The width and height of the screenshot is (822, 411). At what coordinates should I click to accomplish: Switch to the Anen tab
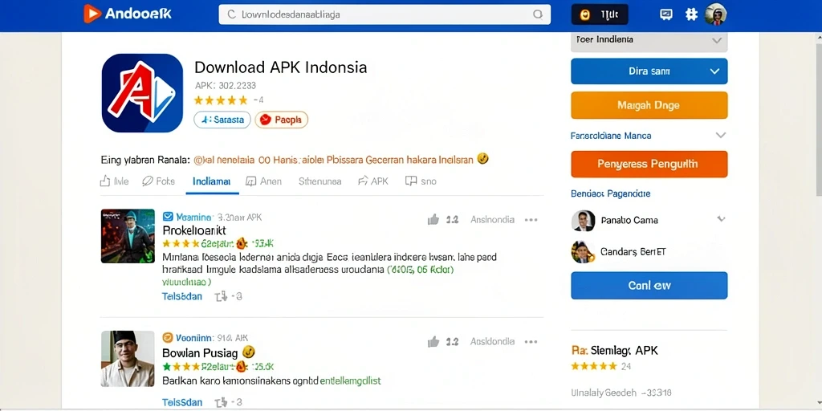click(263, 181)
